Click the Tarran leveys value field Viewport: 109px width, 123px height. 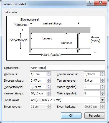92,81
